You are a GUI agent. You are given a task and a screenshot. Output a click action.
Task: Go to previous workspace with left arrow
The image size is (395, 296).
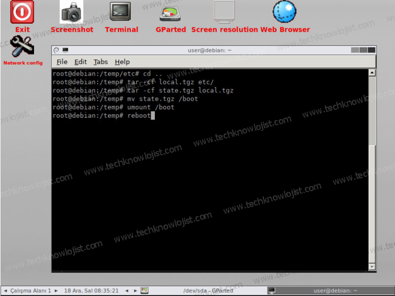(x=5, y=291)
